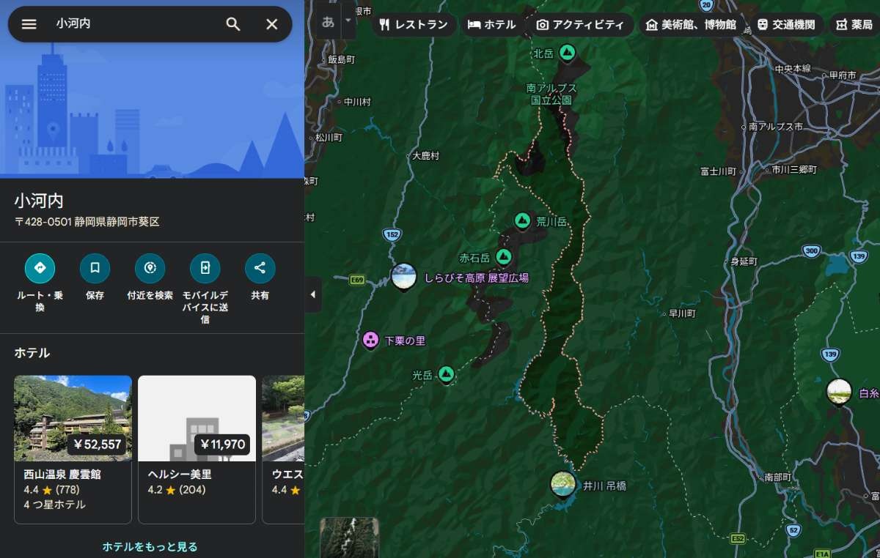Click in the 小河内 search field
Image resolution: width=880 pixels, height=558 pixels.
132,24
